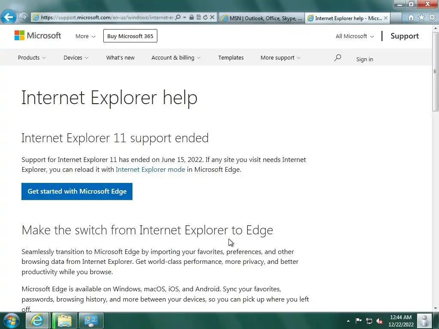Click the vertical scrollbar thumb
439x329 pixels.
coord(436,72)
